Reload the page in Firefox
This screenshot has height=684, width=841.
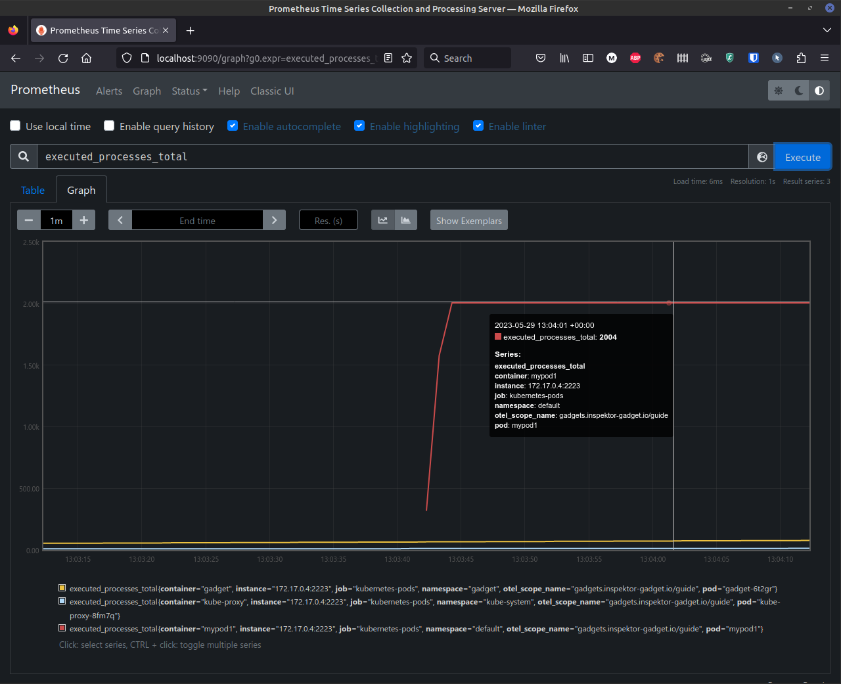click(x=63, y=58)
